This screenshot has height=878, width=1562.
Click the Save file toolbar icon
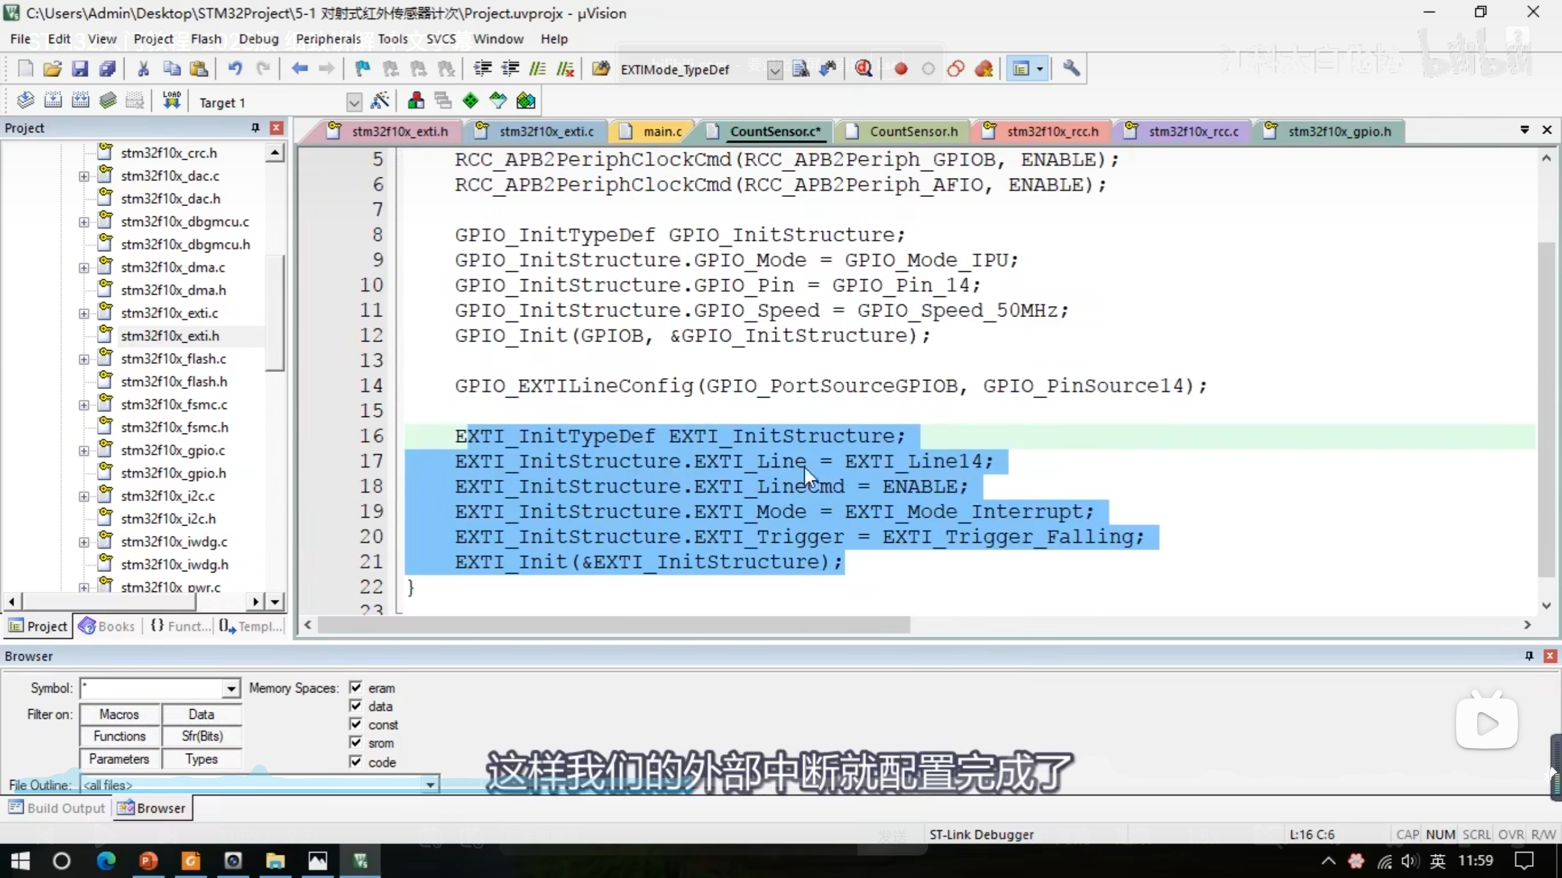click(x=80, y=69)
